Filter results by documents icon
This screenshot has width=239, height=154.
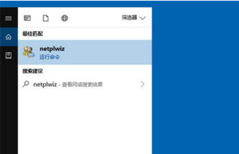[45, 18]
